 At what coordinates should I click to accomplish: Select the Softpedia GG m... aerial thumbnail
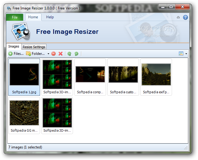point(24,116)
